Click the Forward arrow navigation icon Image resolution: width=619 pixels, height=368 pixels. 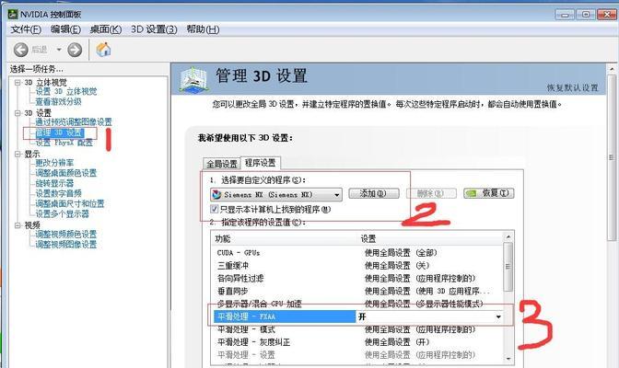click(x=75, y=50)
